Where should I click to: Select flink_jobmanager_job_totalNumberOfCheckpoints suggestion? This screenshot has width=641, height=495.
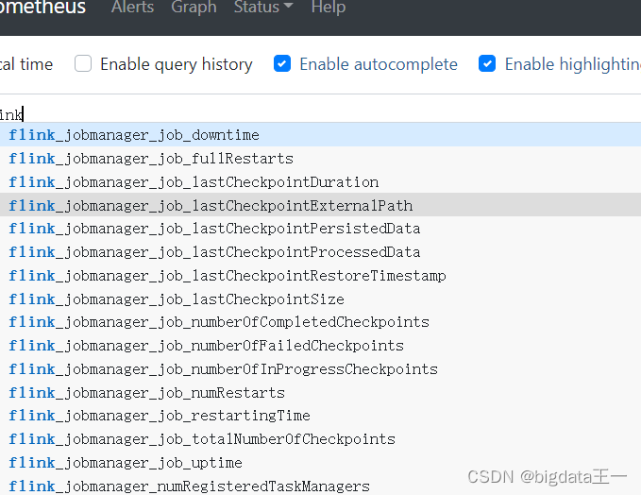[x=321, y=439]
